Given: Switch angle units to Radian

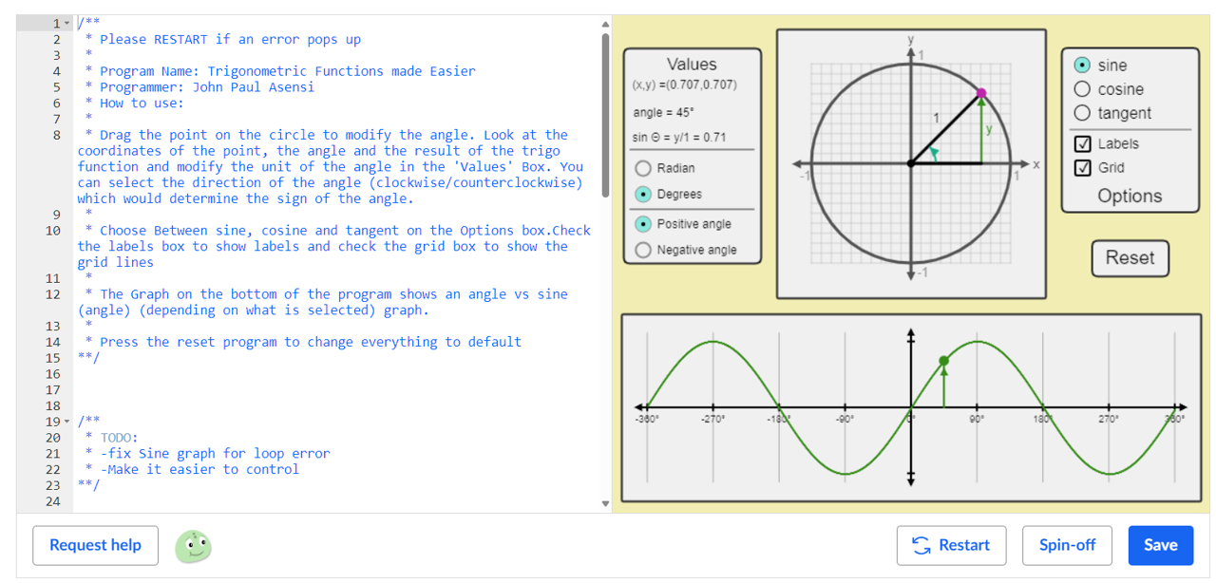Looking at the screenshot, I should [643, 168].
